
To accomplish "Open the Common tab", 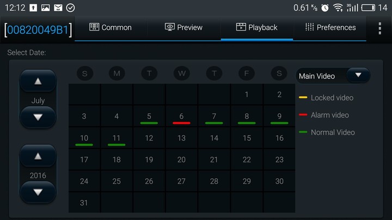I will [111, 28].
